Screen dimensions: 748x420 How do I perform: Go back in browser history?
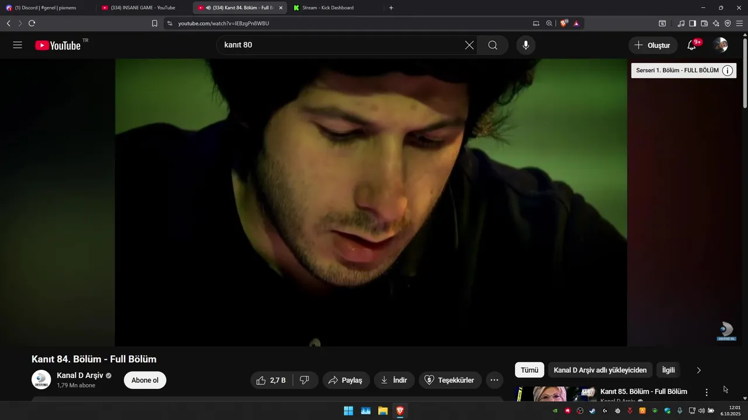coord(8,23)
